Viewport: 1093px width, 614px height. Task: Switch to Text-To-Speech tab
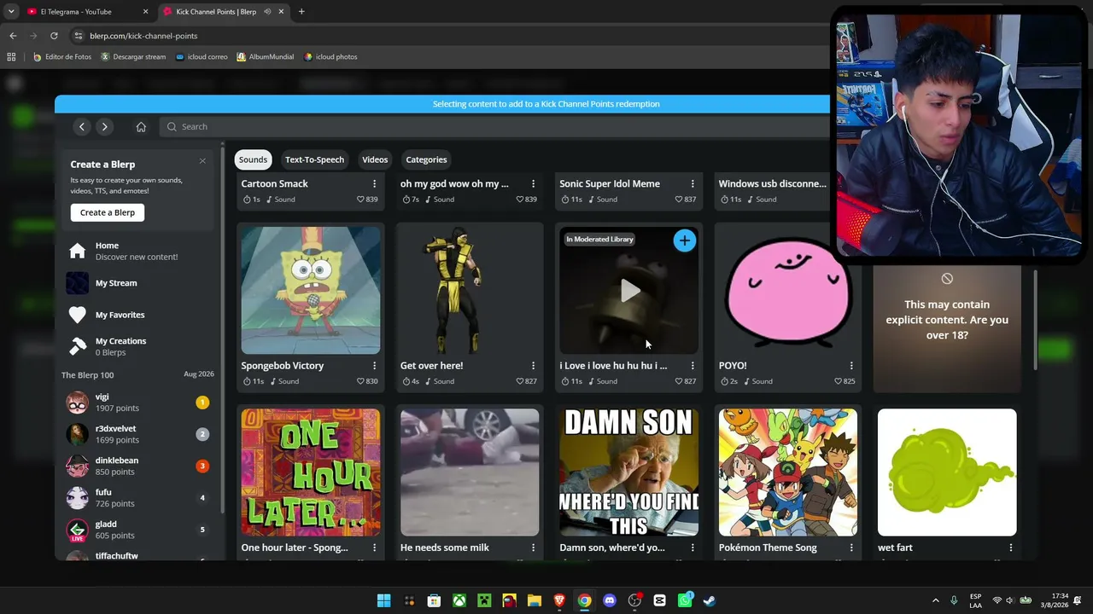tap(314, 159)
